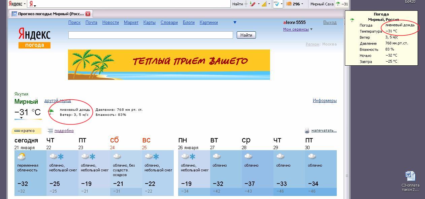Viewport: 425px width, 199px height.
Task: Click the другой город link
Action: click(58, 101)
